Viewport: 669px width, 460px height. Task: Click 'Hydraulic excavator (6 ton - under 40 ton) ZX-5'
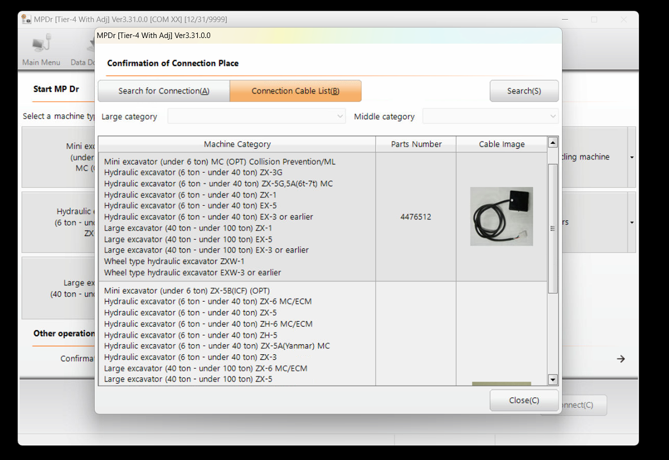(191, 312)
